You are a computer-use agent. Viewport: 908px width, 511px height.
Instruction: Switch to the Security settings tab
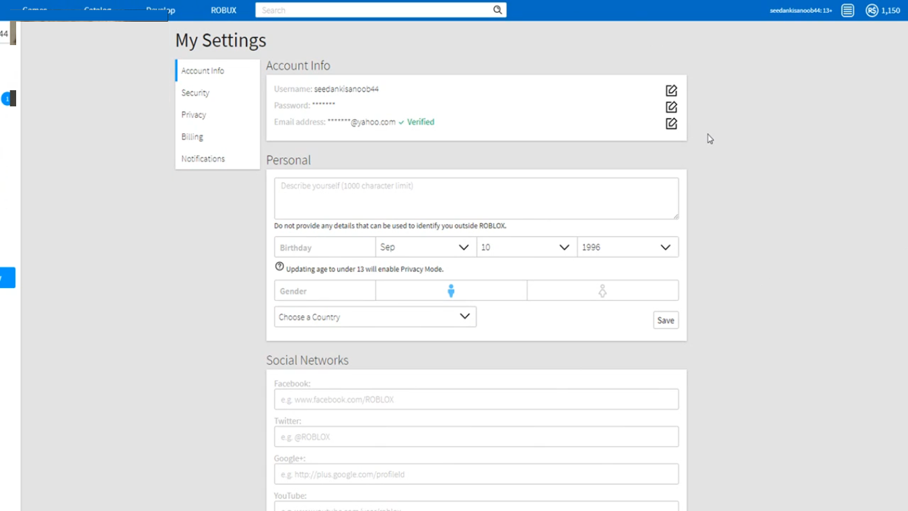[195, 93]
